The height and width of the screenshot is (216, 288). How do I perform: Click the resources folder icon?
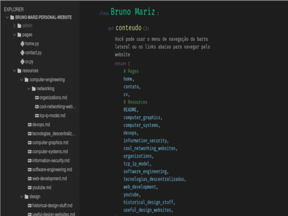[19, 71]
